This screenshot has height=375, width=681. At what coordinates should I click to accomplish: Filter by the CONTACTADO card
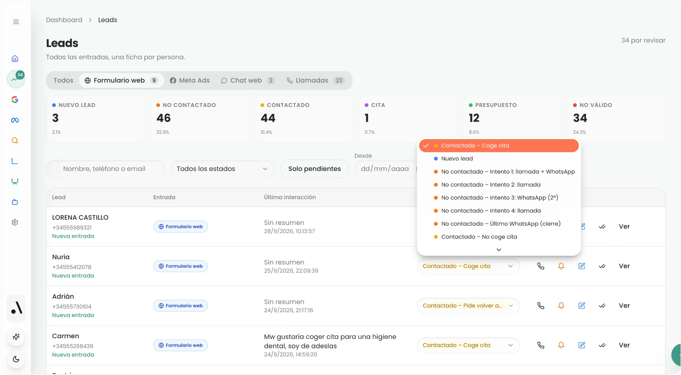(x=304, y=119)
